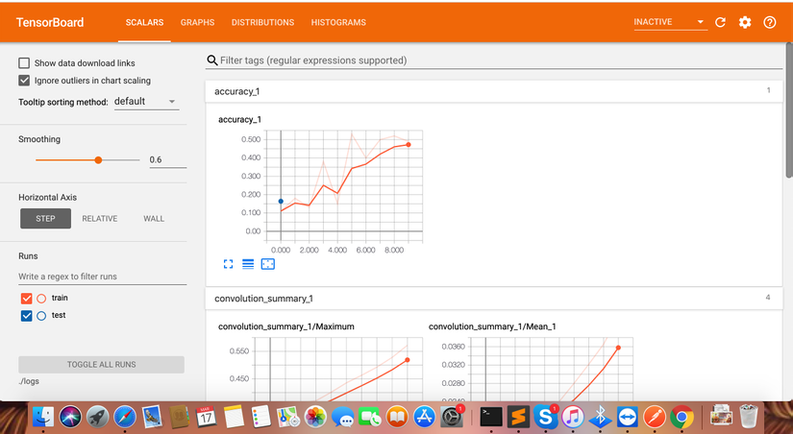This screenshot has height=434, width=793.
Task: Uncheck the test run checkbox
Action: coord(26,316)
